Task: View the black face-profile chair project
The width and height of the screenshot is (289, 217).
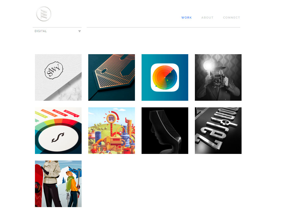Action: pyautogui.click(x=165, y=131)
